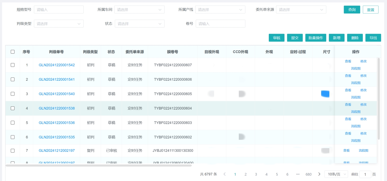Viewport: 387px width, 181px height.
Task: Go to next page arrow in pagination
Action: click(x=319, y=174)
